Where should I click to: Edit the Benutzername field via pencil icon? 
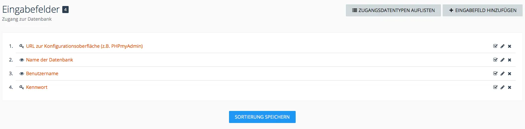click(502, 74)
